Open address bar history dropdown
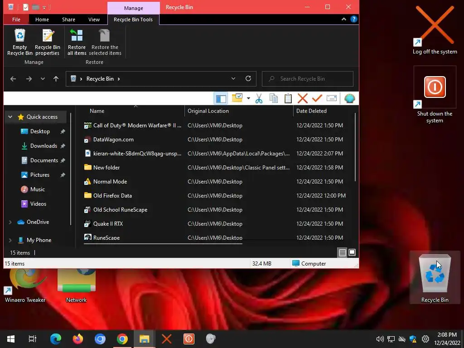Viewport: 464px width, 348px height. coord(233,78)
